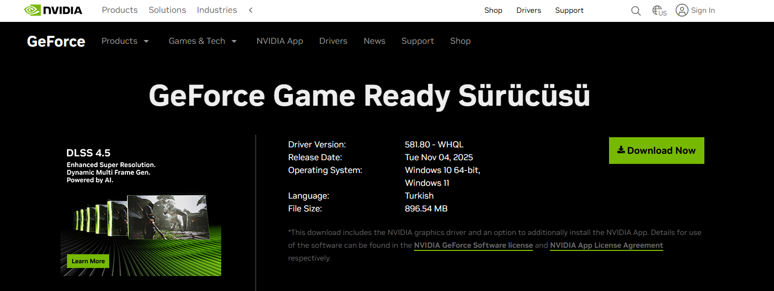Open the NVIDIA GeForce Software license link
The height and width of the screenshot is (291, 774).
pyautogui.click(x=474, y=246)
